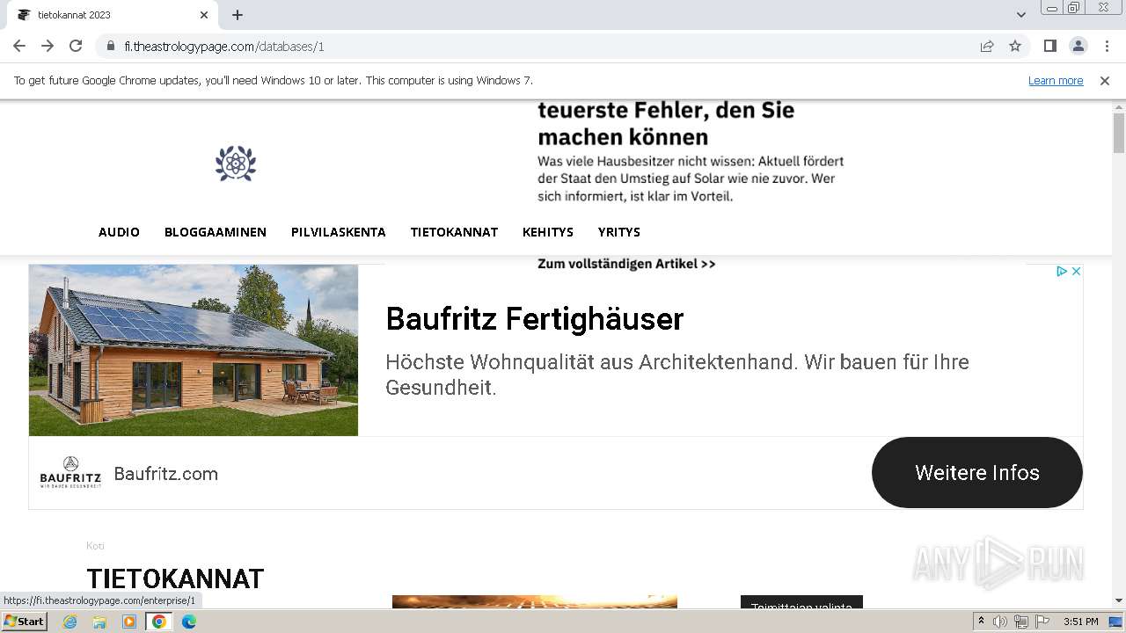The image size is (1126, 633).
Task: Go forward to the next page
Action: tap(48, 46)
